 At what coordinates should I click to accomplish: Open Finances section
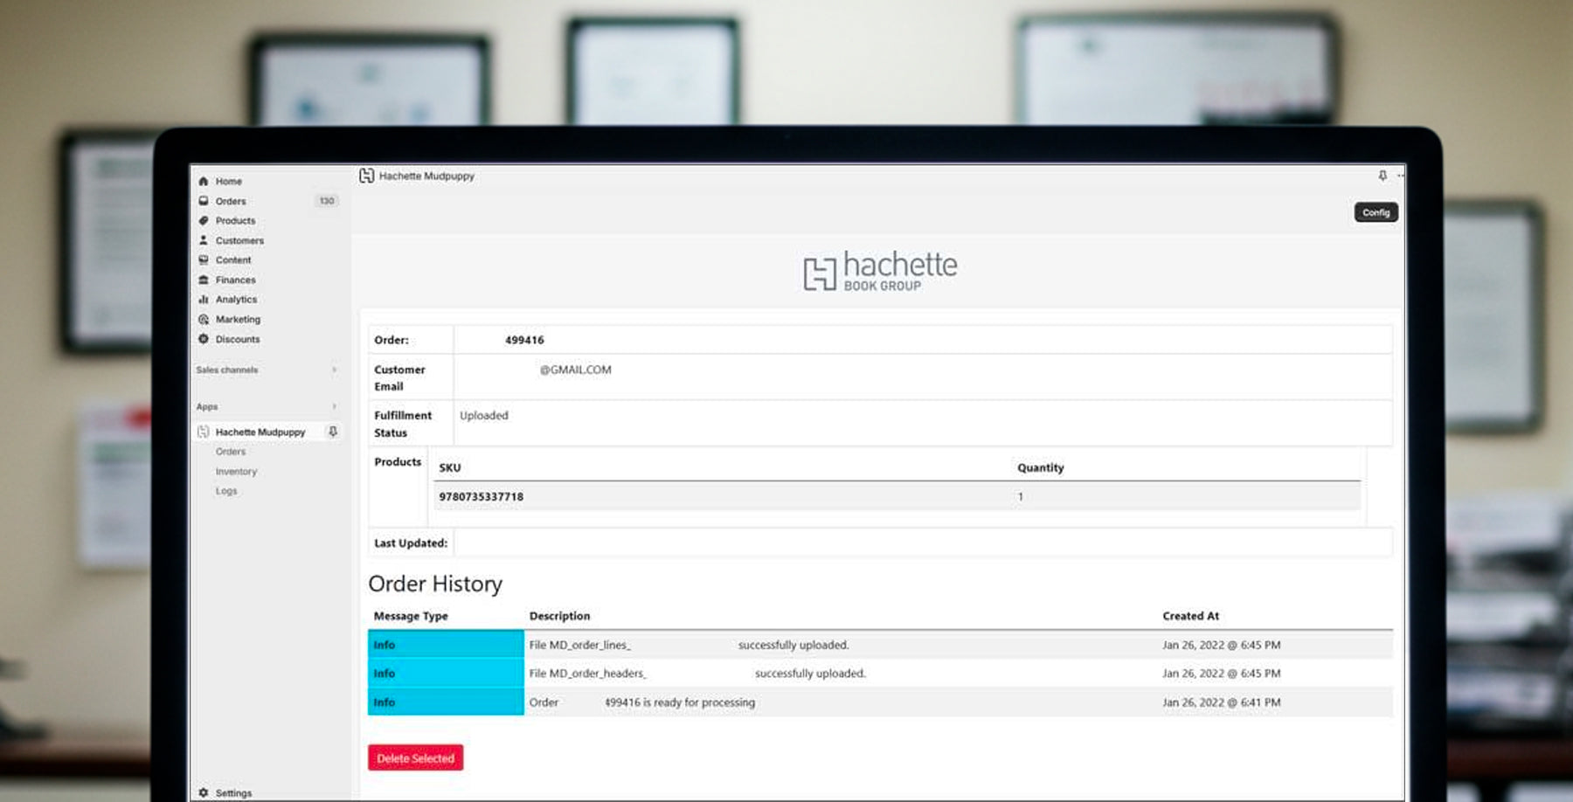236,280
